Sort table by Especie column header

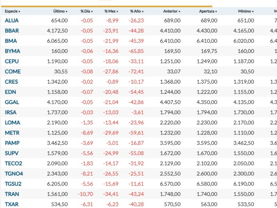(x=12, y=11)
